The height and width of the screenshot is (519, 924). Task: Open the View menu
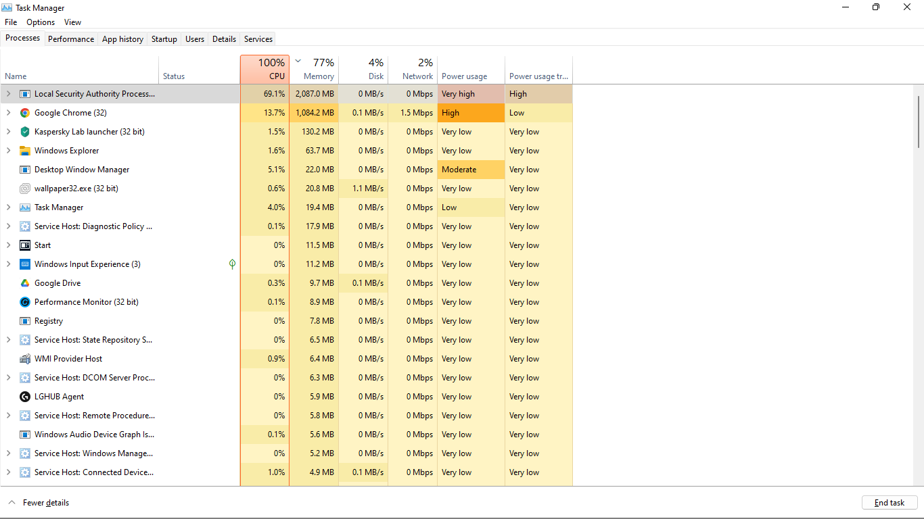tap(72, 22)
